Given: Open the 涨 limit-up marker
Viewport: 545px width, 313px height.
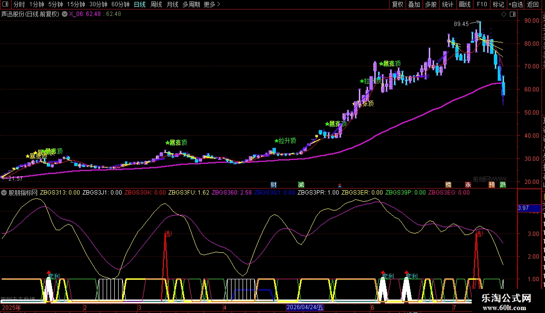Looking at the screenshot, I should 468,184.
